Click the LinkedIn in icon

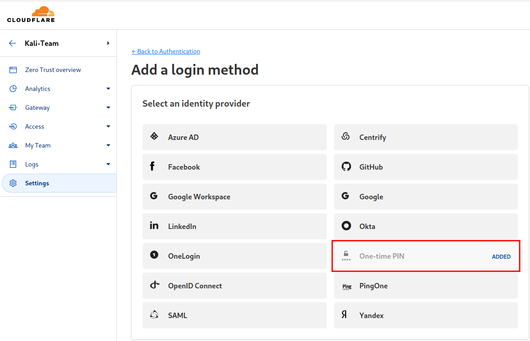(x=154, y=226)
